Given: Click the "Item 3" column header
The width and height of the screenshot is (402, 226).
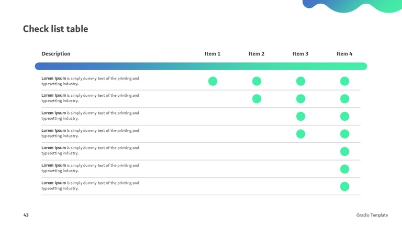Looking at the screenshot, I should pos(300,54).
